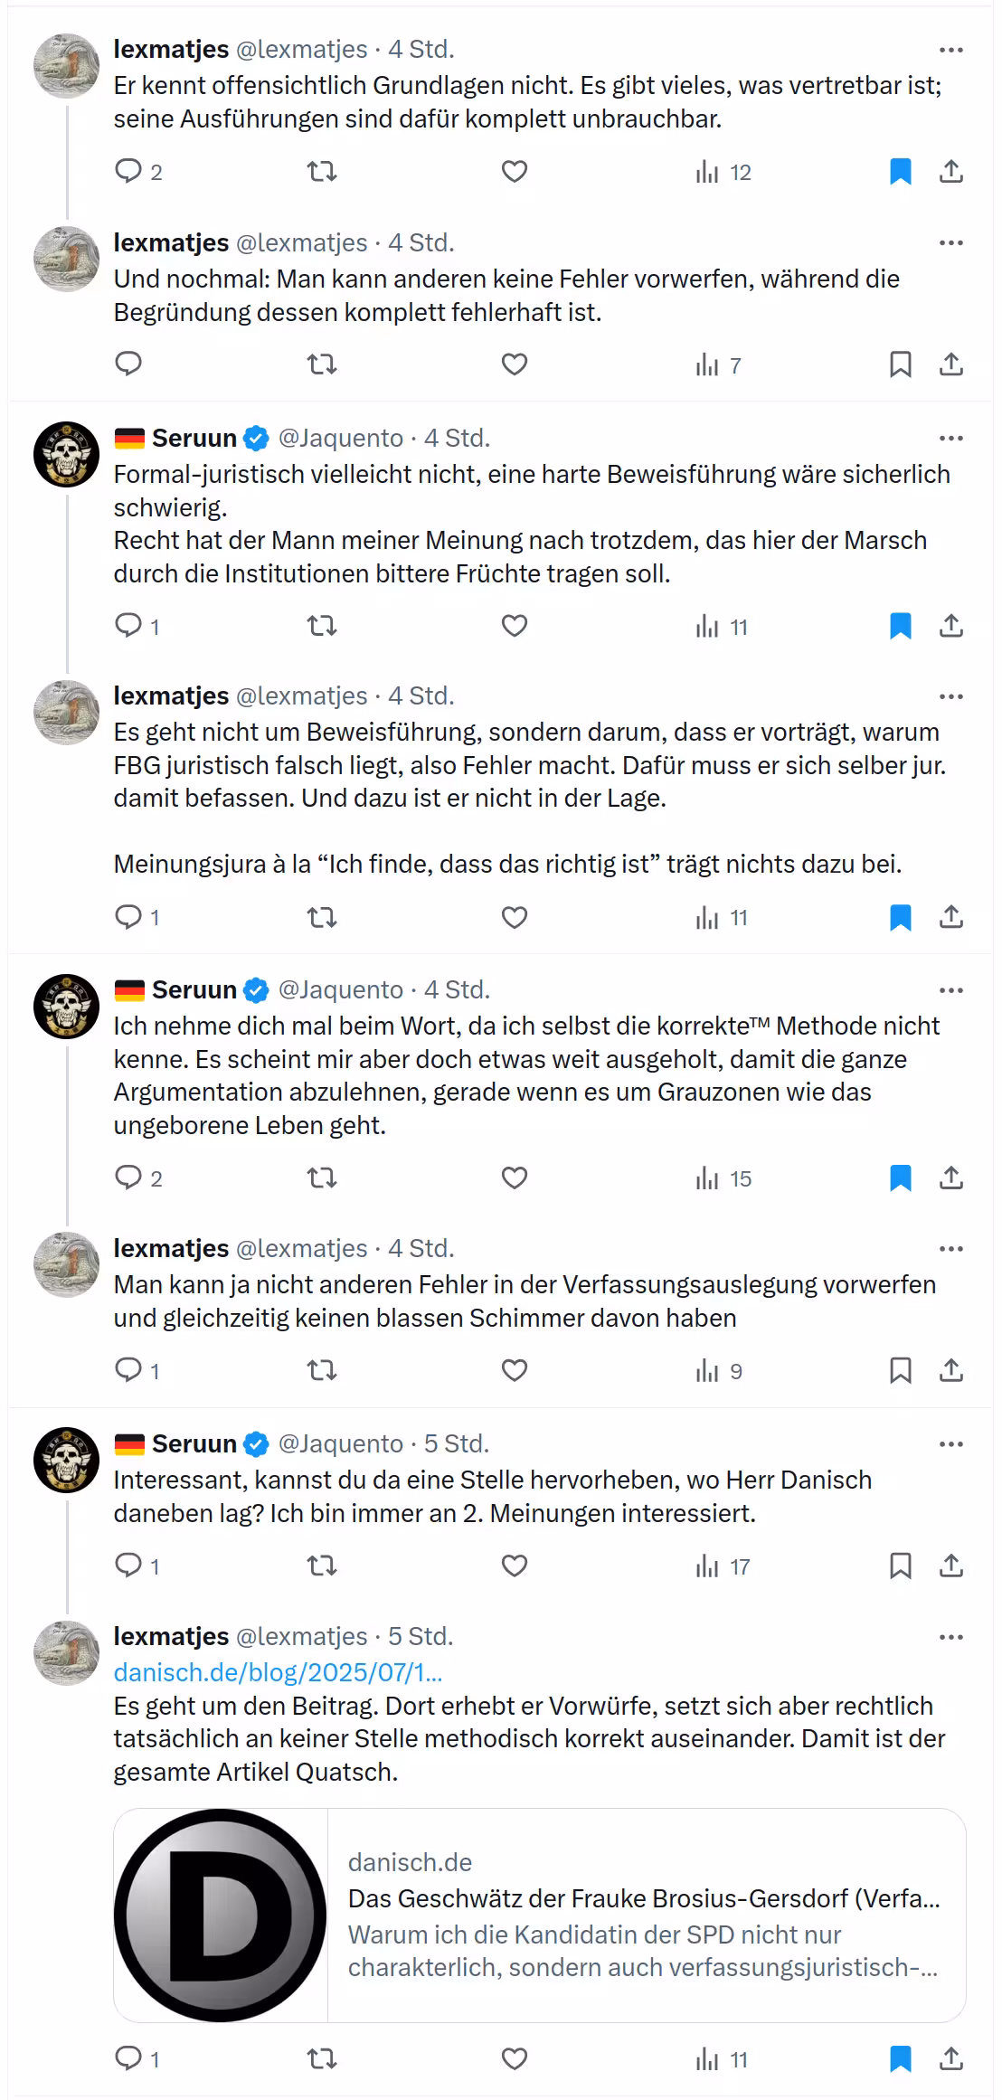Open more options on the danisch.de link tweet
Screen dimensions: 1002x2100
pos(951,1637)
